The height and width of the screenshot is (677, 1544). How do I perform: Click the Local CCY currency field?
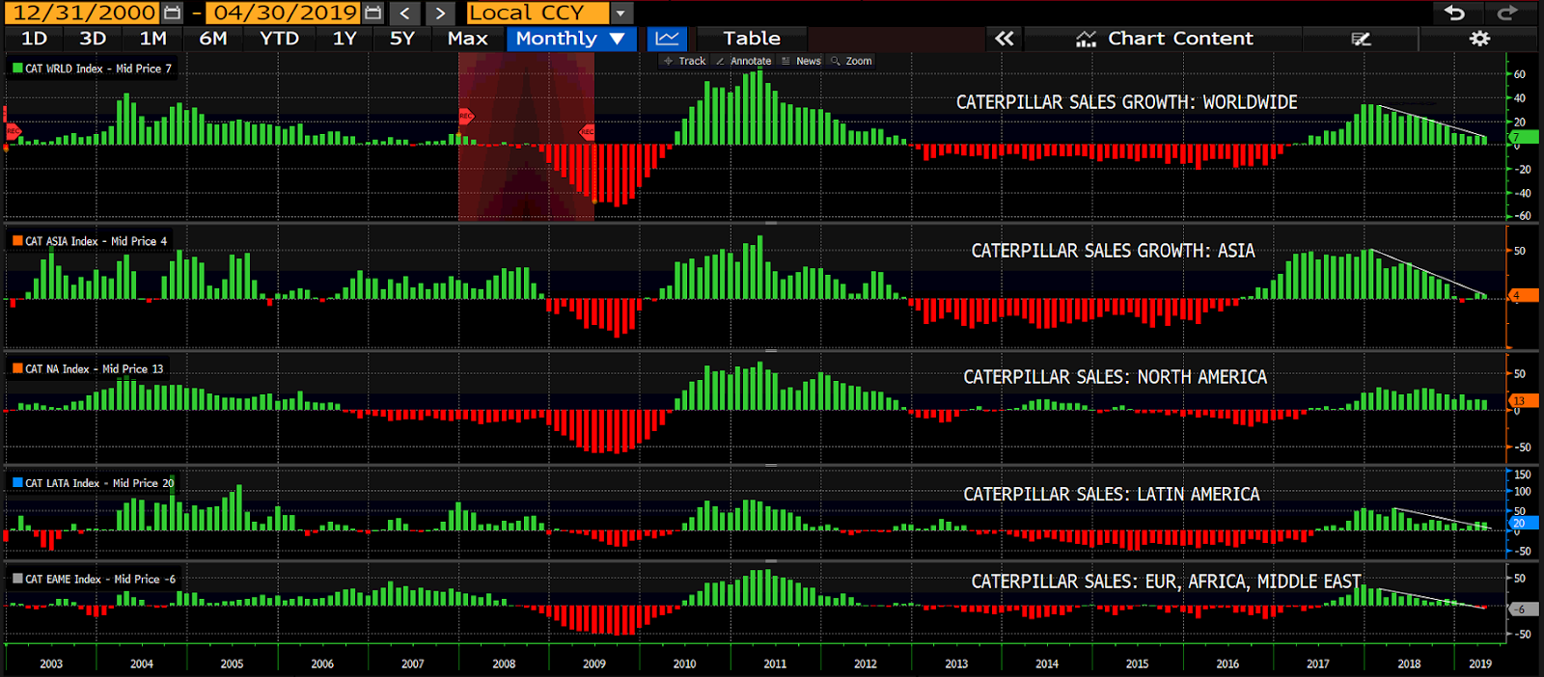(x=538, y=13)
